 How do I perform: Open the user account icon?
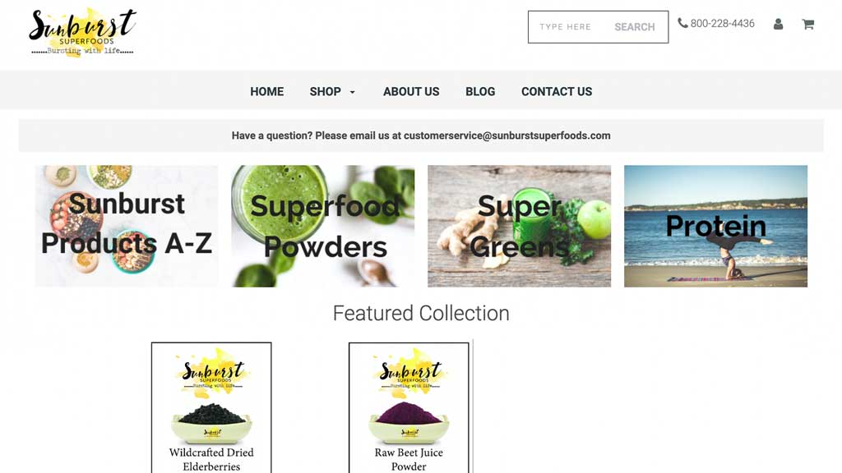778,24
